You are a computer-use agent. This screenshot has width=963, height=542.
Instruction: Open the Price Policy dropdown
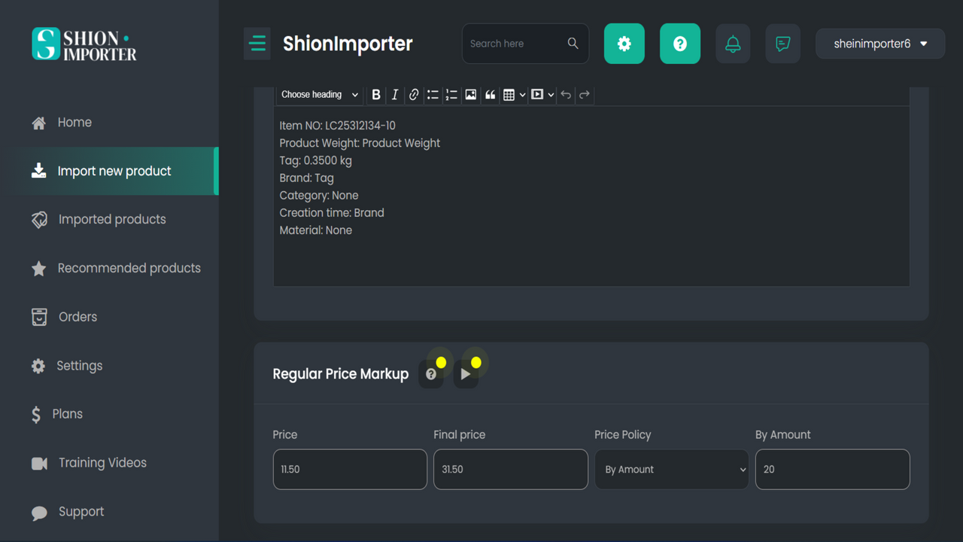point(671,469)
